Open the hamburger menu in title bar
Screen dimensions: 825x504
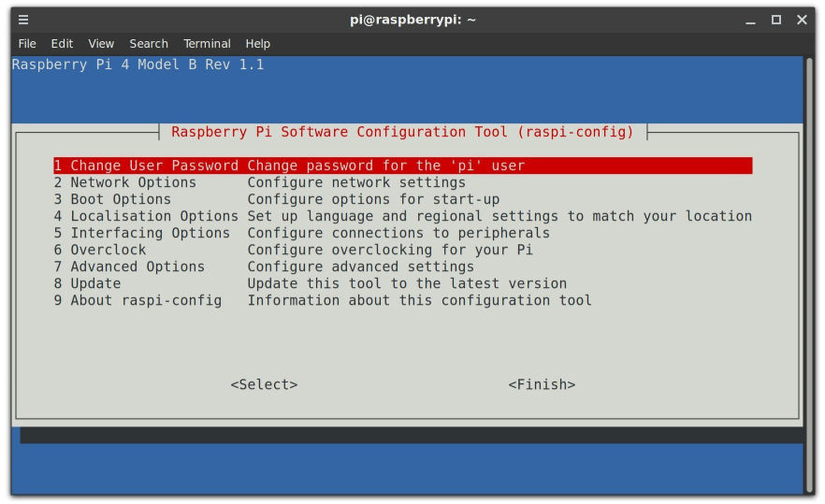pyautogui.click(x=23, y=20)
